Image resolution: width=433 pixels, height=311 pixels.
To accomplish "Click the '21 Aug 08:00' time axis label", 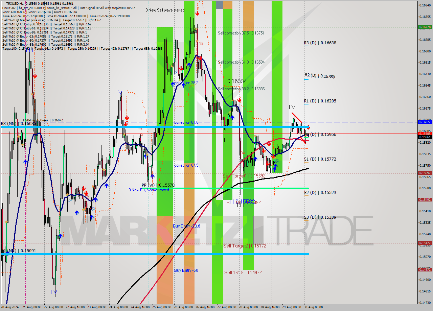I will click(31, 308).
